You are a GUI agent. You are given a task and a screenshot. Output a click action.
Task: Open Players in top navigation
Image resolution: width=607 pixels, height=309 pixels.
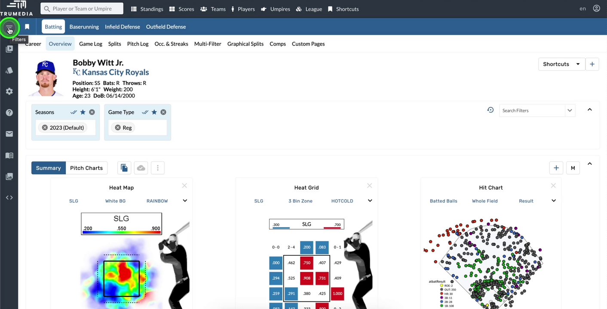[243, 9]
